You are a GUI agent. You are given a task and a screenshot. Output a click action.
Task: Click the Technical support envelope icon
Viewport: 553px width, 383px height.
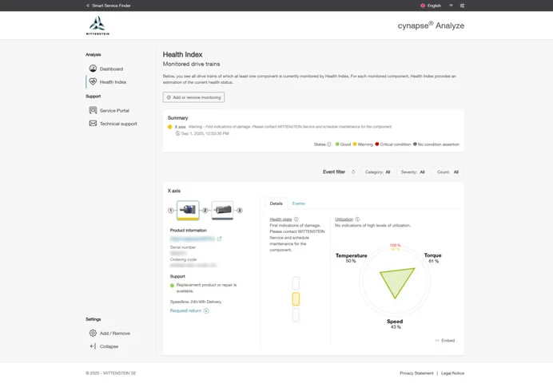[x=93, y=123]
